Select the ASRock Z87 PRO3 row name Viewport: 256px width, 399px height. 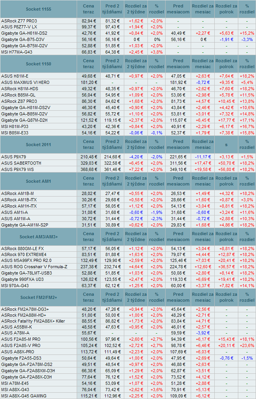pyautogui.click(x=19, y=101)
